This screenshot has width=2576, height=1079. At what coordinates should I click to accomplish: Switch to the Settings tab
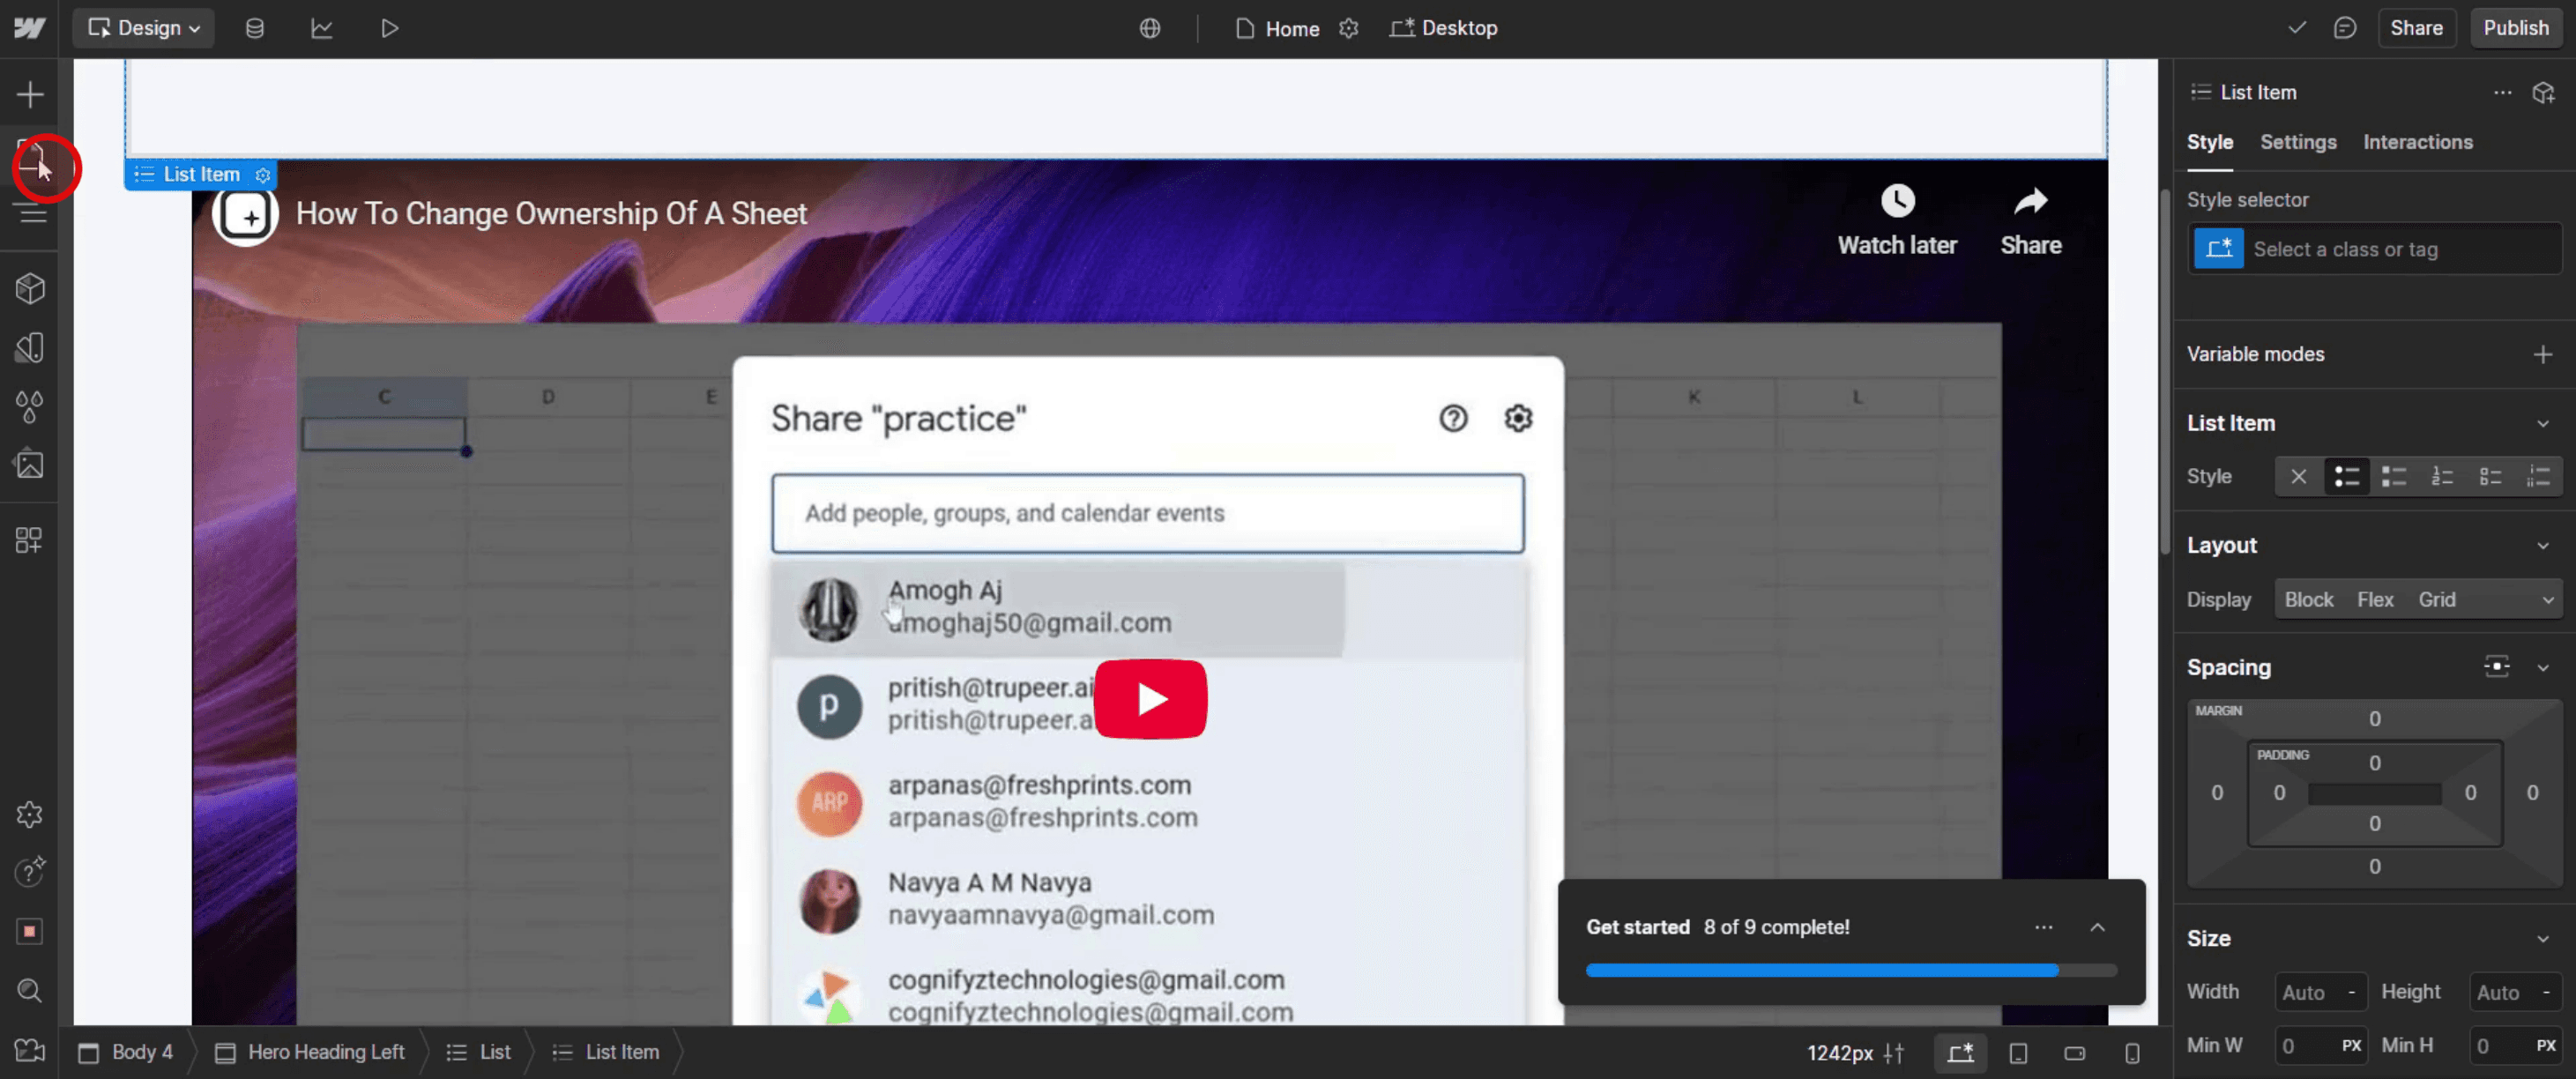pyautogui.click(x=2297, y=142)
